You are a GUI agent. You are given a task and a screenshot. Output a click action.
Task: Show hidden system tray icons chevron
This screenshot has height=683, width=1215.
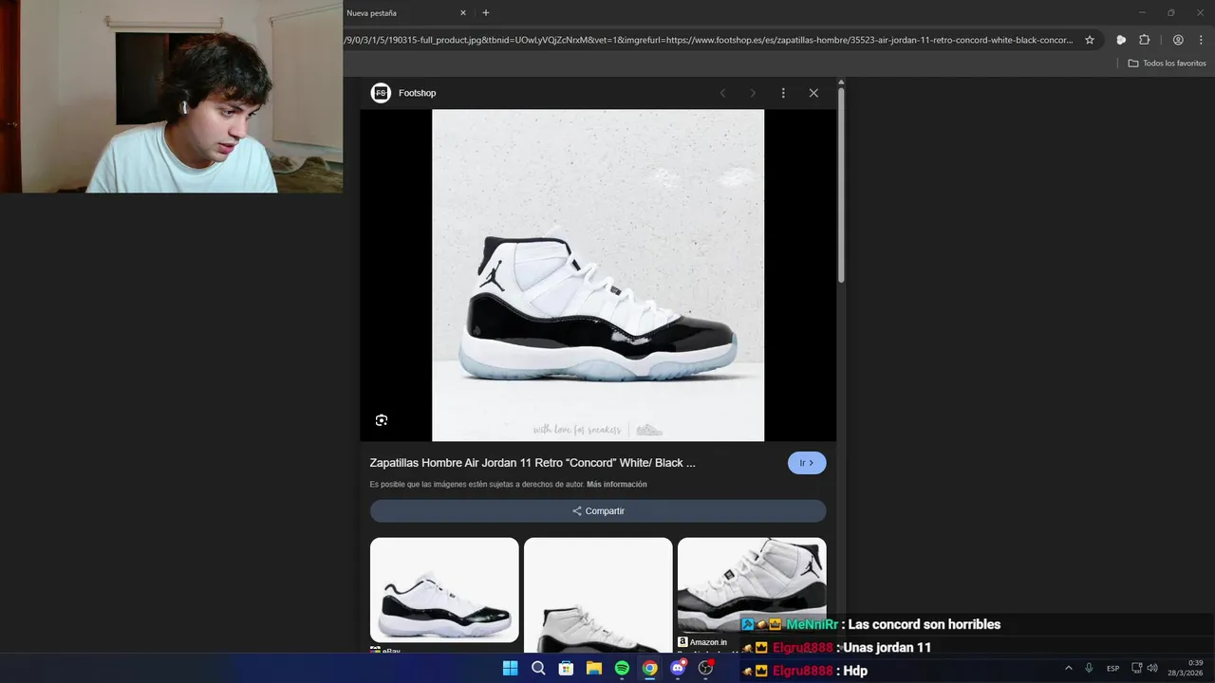coord(1068,668)
